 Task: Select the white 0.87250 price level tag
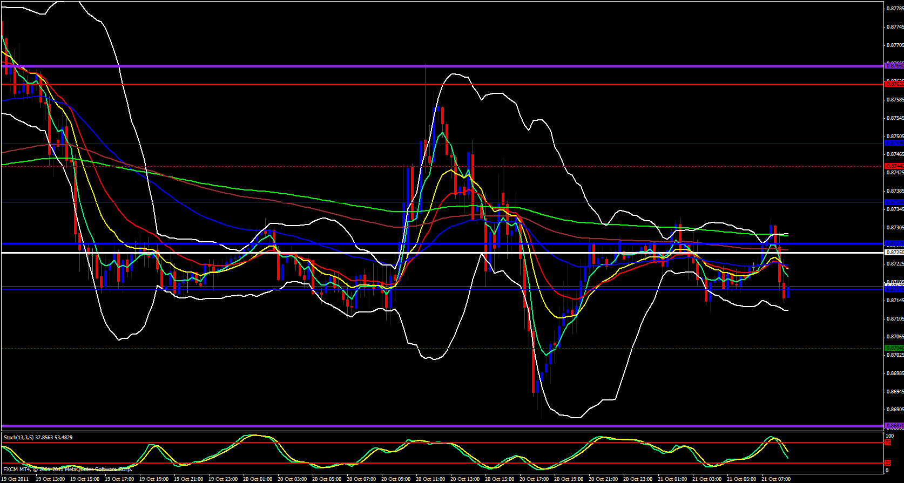pos(894,252)
